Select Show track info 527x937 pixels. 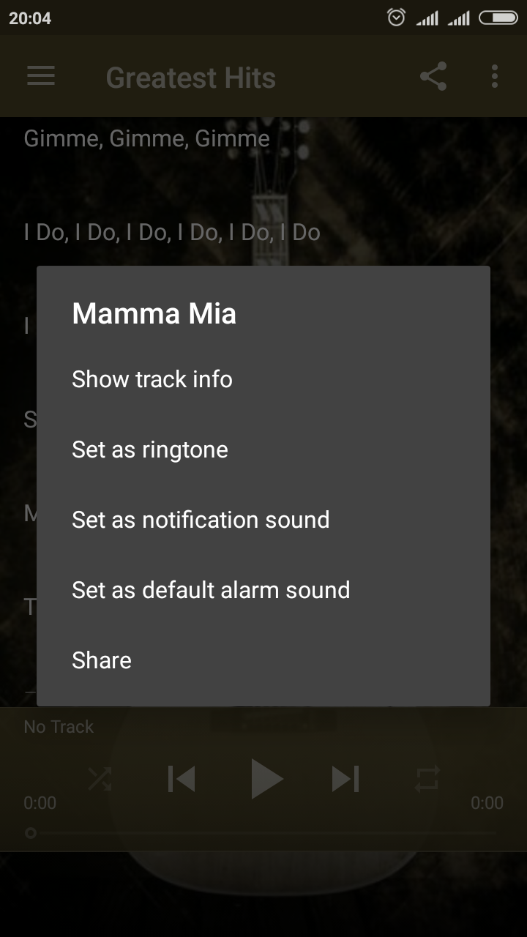click(152, 379)
